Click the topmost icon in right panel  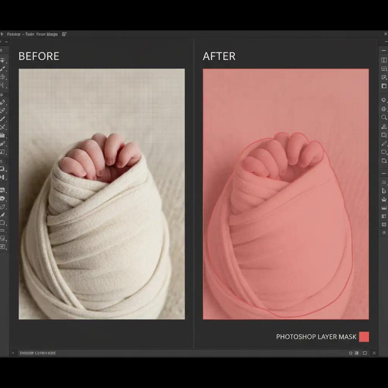[x=384, y=60]
